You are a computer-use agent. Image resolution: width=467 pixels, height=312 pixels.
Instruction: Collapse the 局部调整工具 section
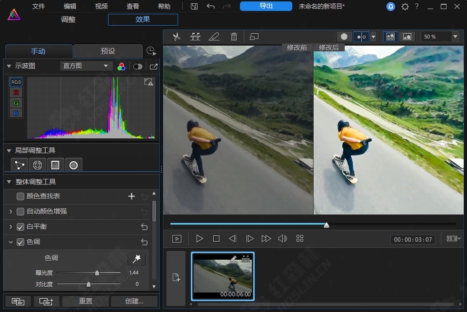click(x=9, y=150)
